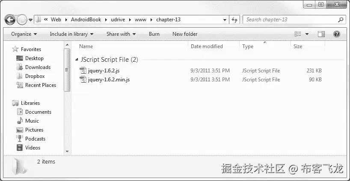The width and height of the screenshot is (350, 181).
Task: Change your view icon button
Action: (297, 34)
